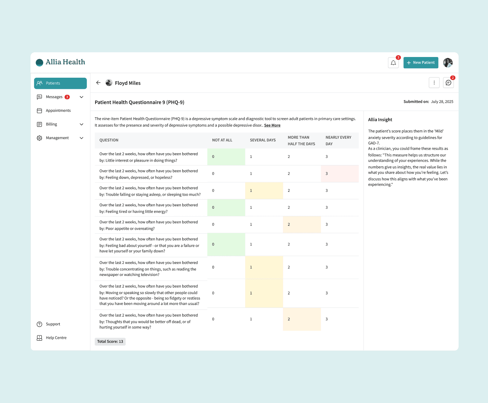This screenshot has width=488, height=403.
Task: Open the three-dot more options menu
Action: pyautogui.click(x=434, y=83)
